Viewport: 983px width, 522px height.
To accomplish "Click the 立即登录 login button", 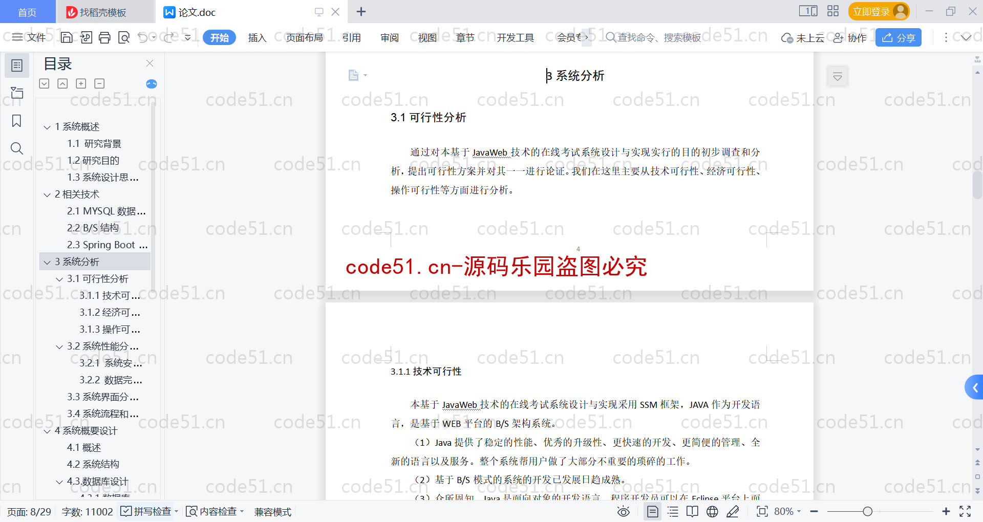I will click(x=879, y=11).
